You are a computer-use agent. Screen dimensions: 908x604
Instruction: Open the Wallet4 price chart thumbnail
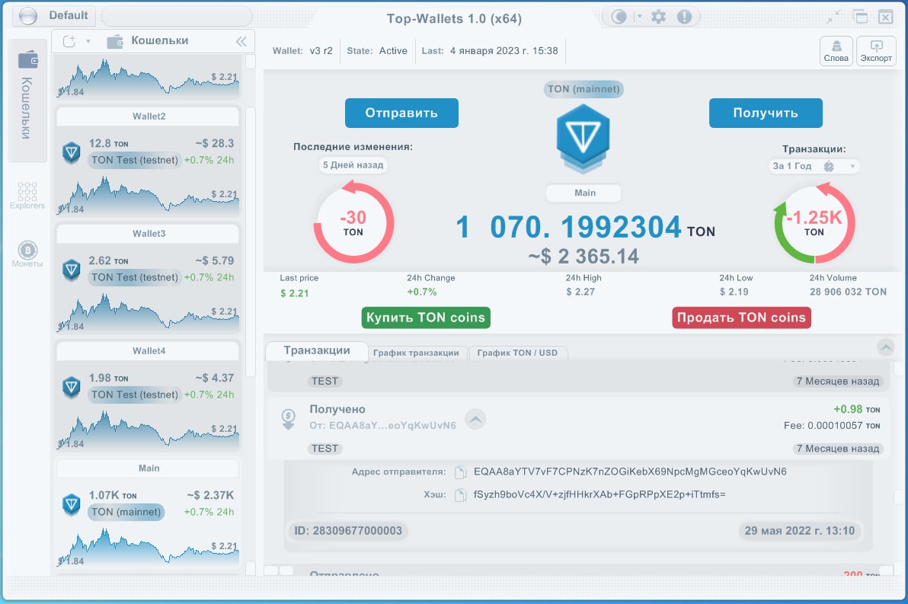coord(149,430)
